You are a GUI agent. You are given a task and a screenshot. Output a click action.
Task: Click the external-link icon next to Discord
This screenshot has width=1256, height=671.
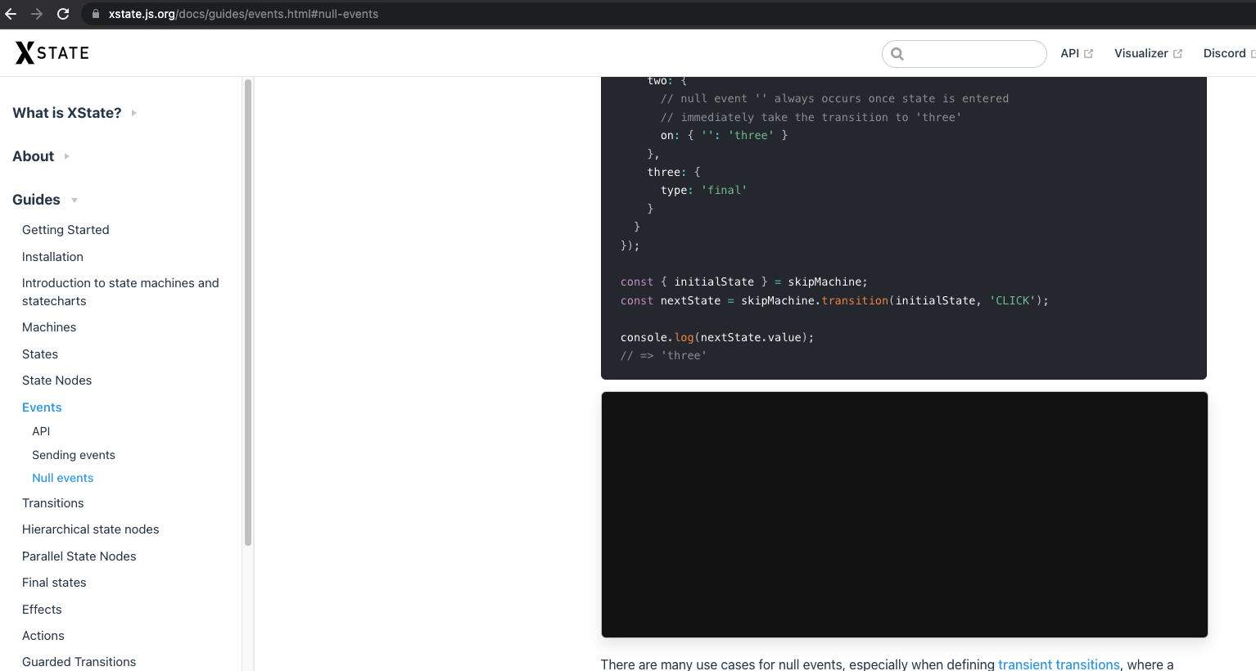coord(1254,52)
